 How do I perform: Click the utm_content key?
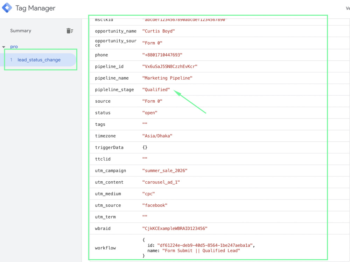[x=109, y=182]
